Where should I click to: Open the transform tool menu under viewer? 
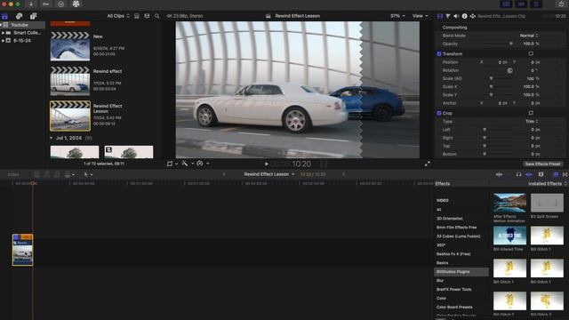[172, 164]
